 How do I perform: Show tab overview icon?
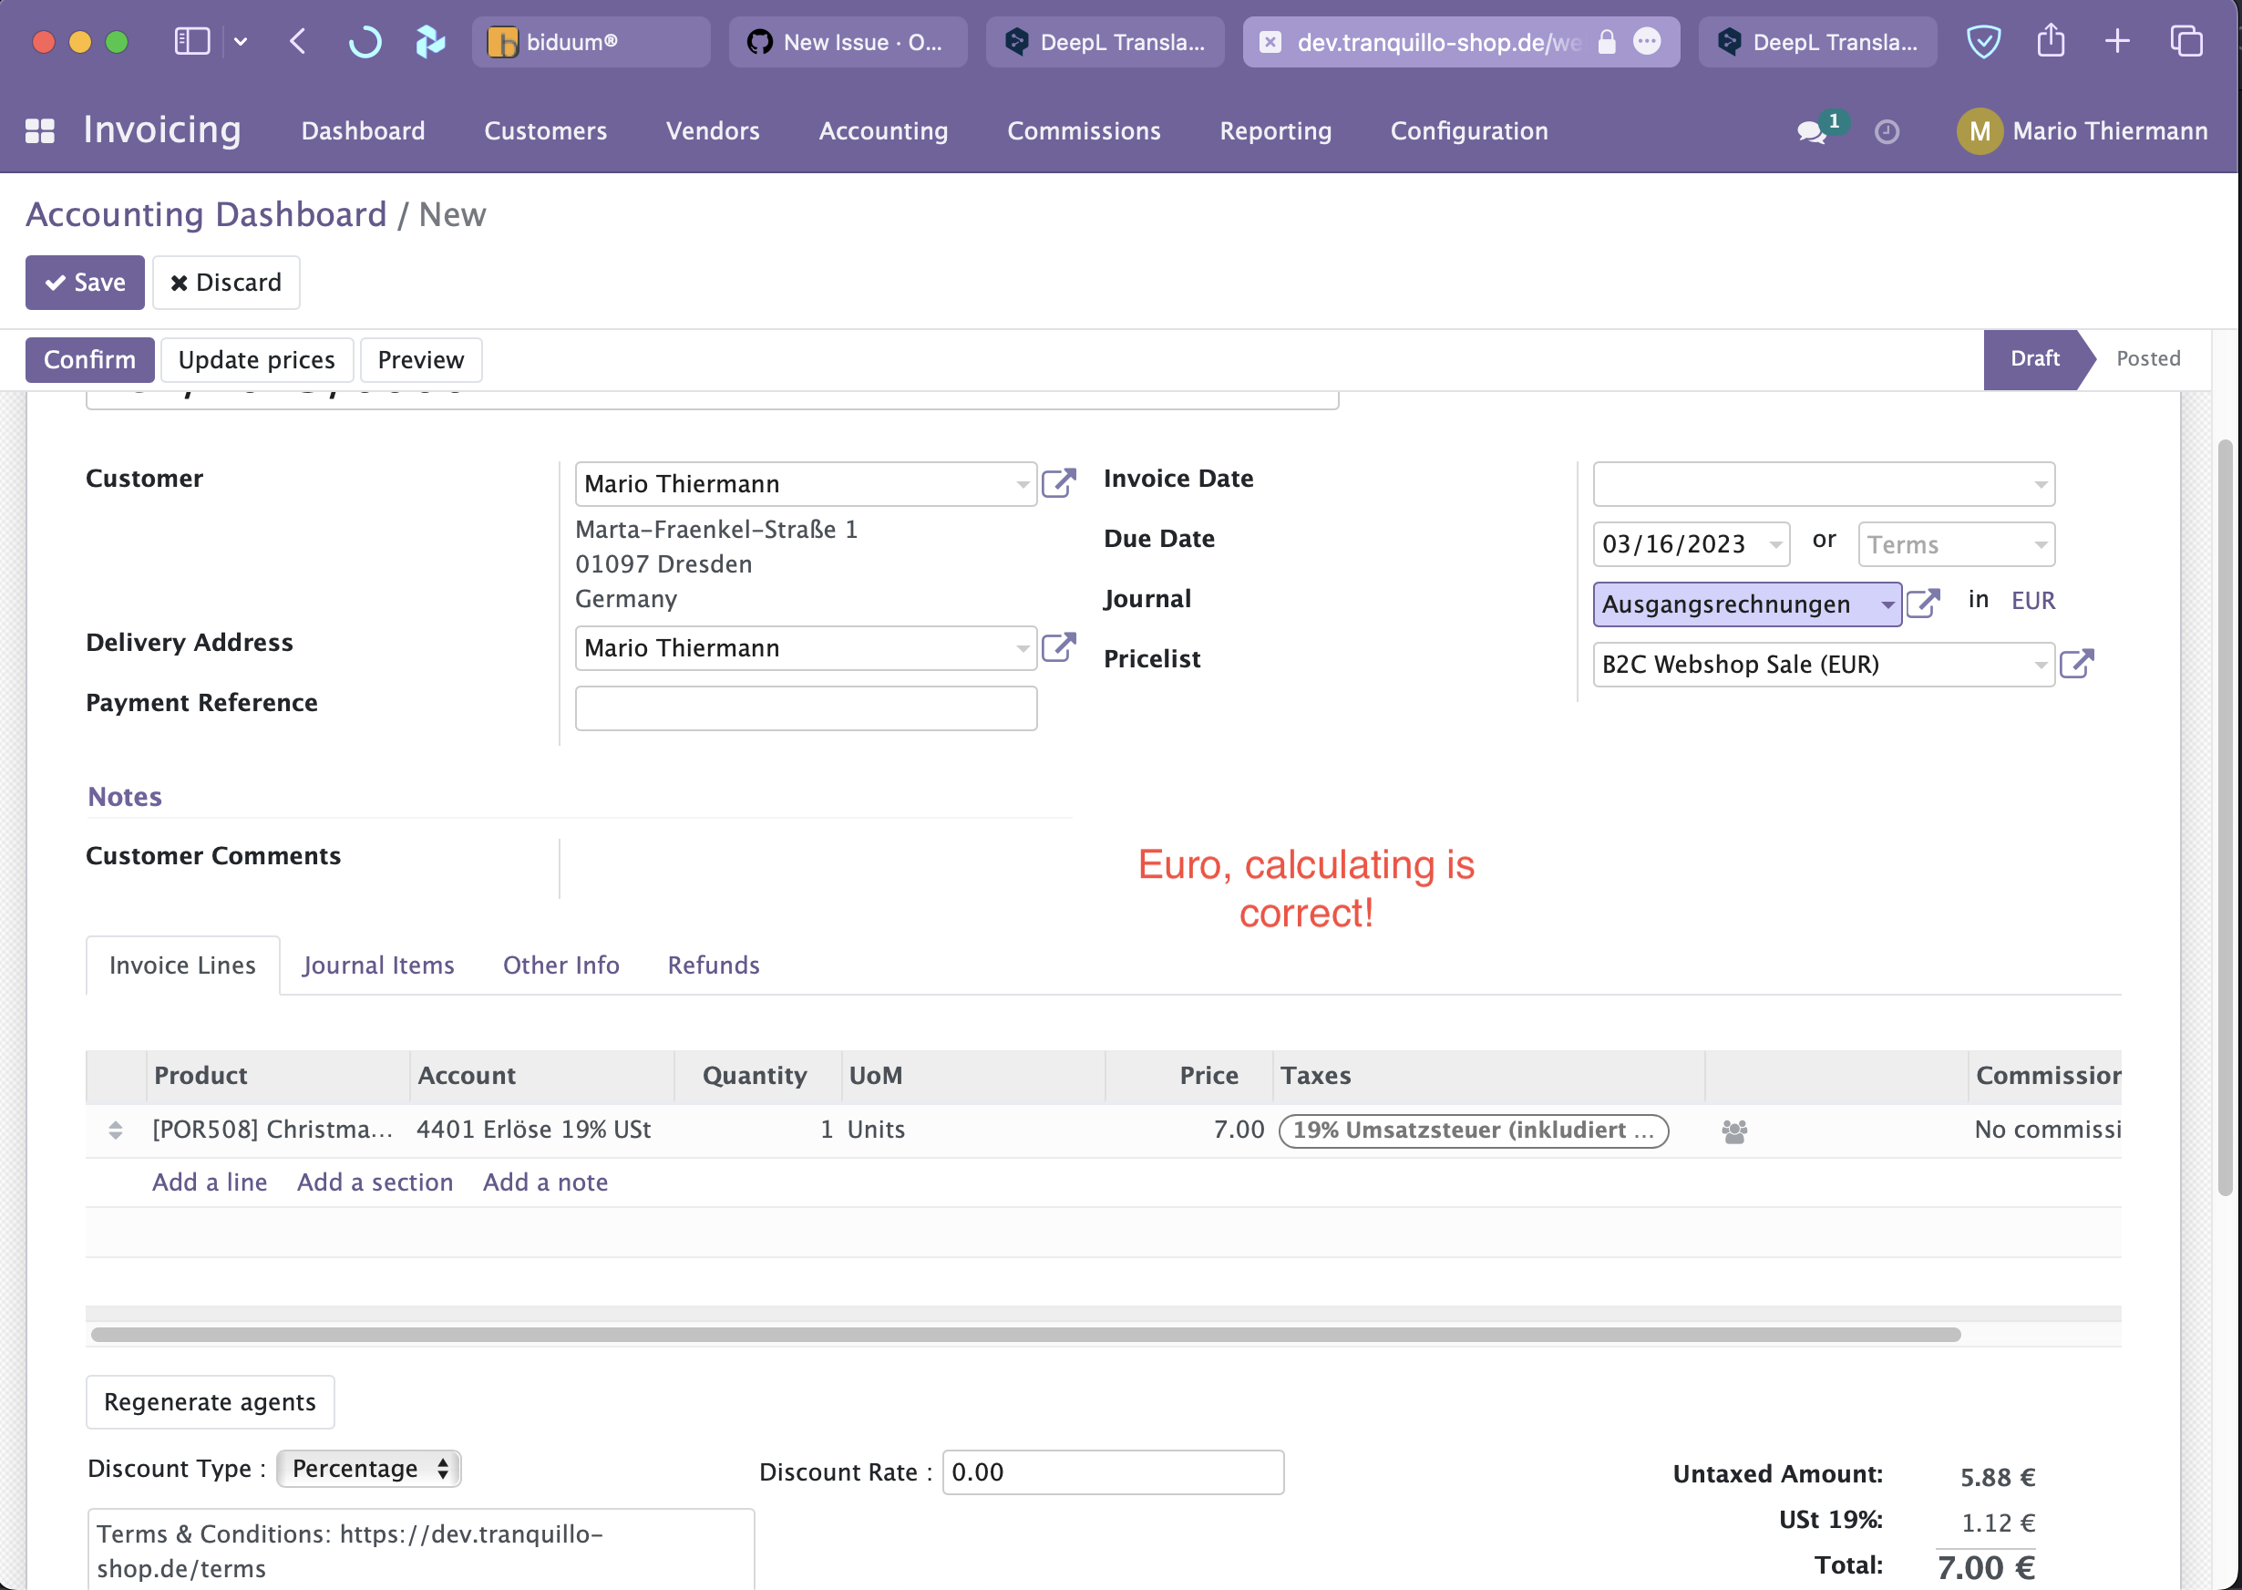pos(2185,41)
